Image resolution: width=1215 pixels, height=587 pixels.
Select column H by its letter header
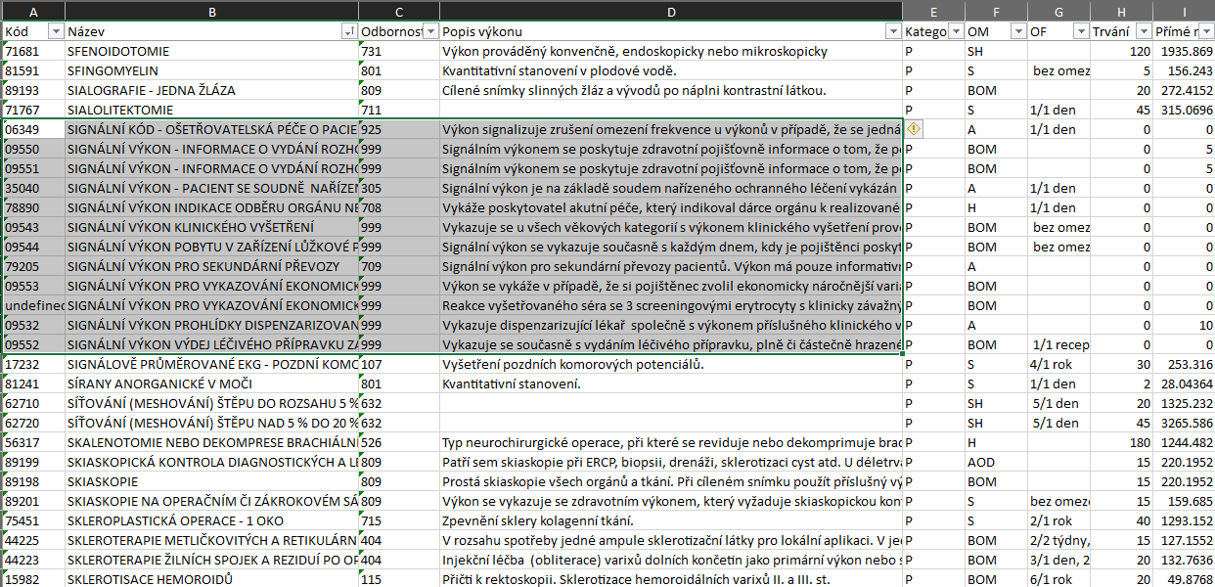(x=1122, y=11)
